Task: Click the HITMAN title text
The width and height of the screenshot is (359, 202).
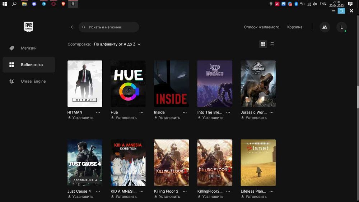Action: pyautogui.click(x=75, y=113)
